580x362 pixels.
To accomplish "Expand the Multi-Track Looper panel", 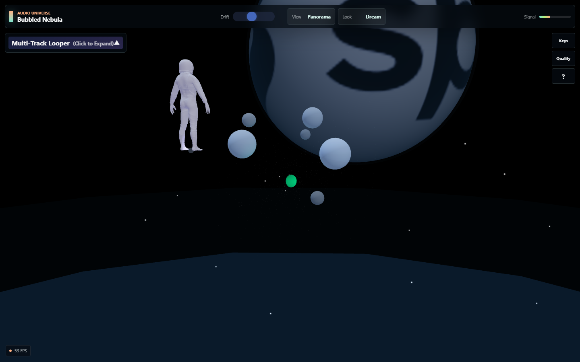I will (x=66, y=43).
